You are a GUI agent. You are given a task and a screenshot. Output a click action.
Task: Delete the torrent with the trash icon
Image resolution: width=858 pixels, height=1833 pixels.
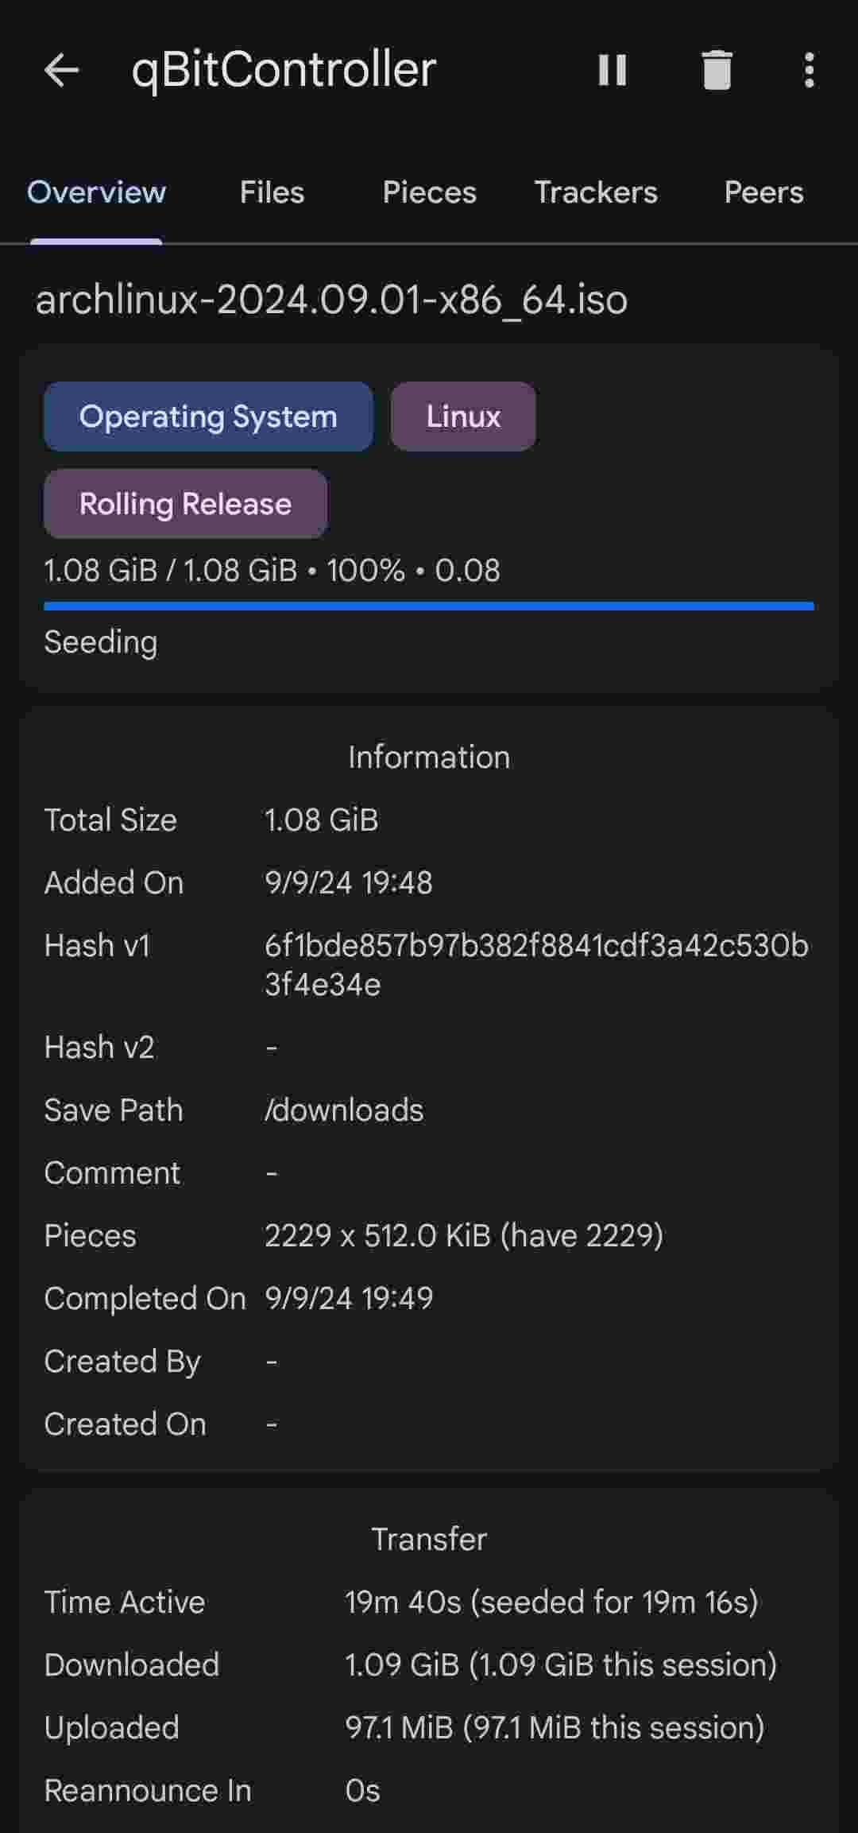click(716, 71)
